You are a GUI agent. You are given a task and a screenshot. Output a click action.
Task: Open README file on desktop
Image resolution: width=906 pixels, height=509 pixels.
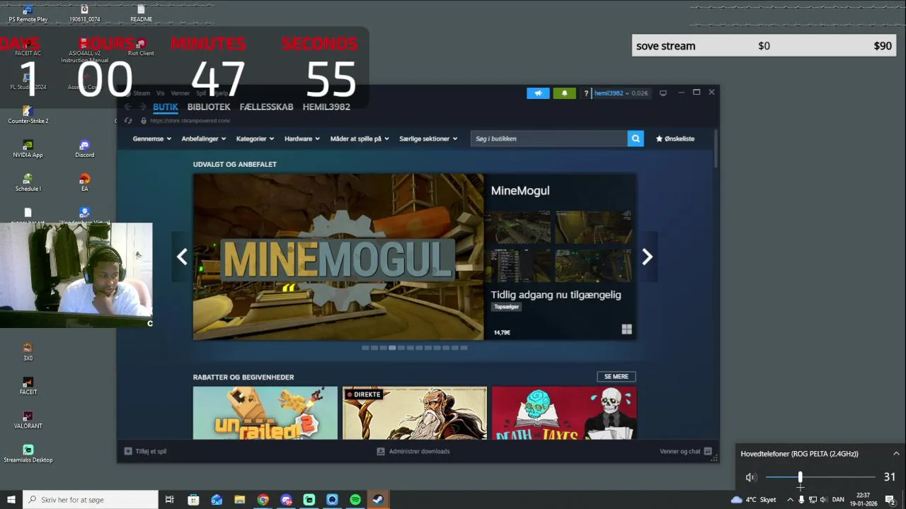coord(141,13)
